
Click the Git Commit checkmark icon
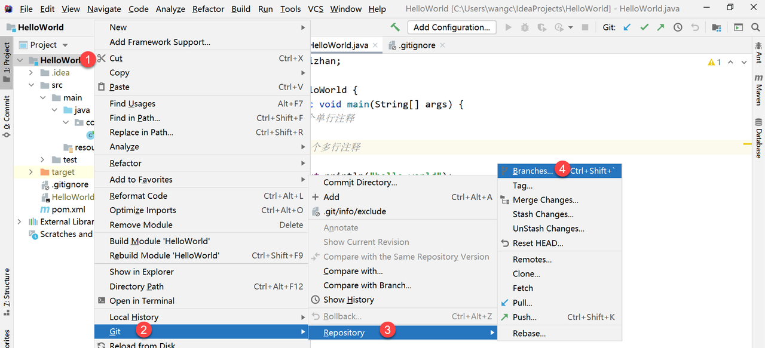click(x=644, y=27)
